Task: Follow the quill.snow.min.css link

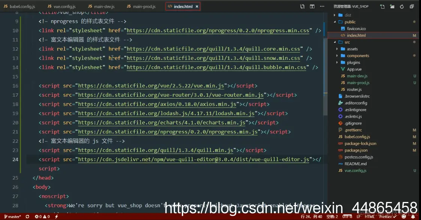Action: tap(213, 58)
